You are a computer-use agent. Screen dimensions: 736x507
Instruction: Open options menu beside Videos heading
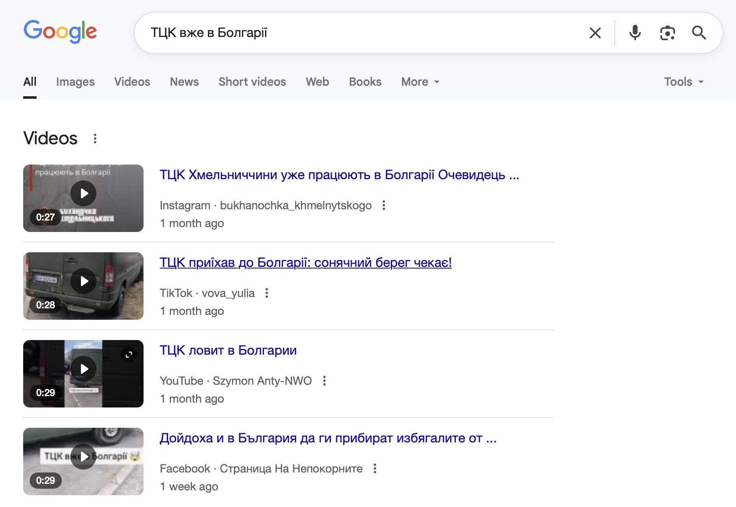[x=95, y=139]
